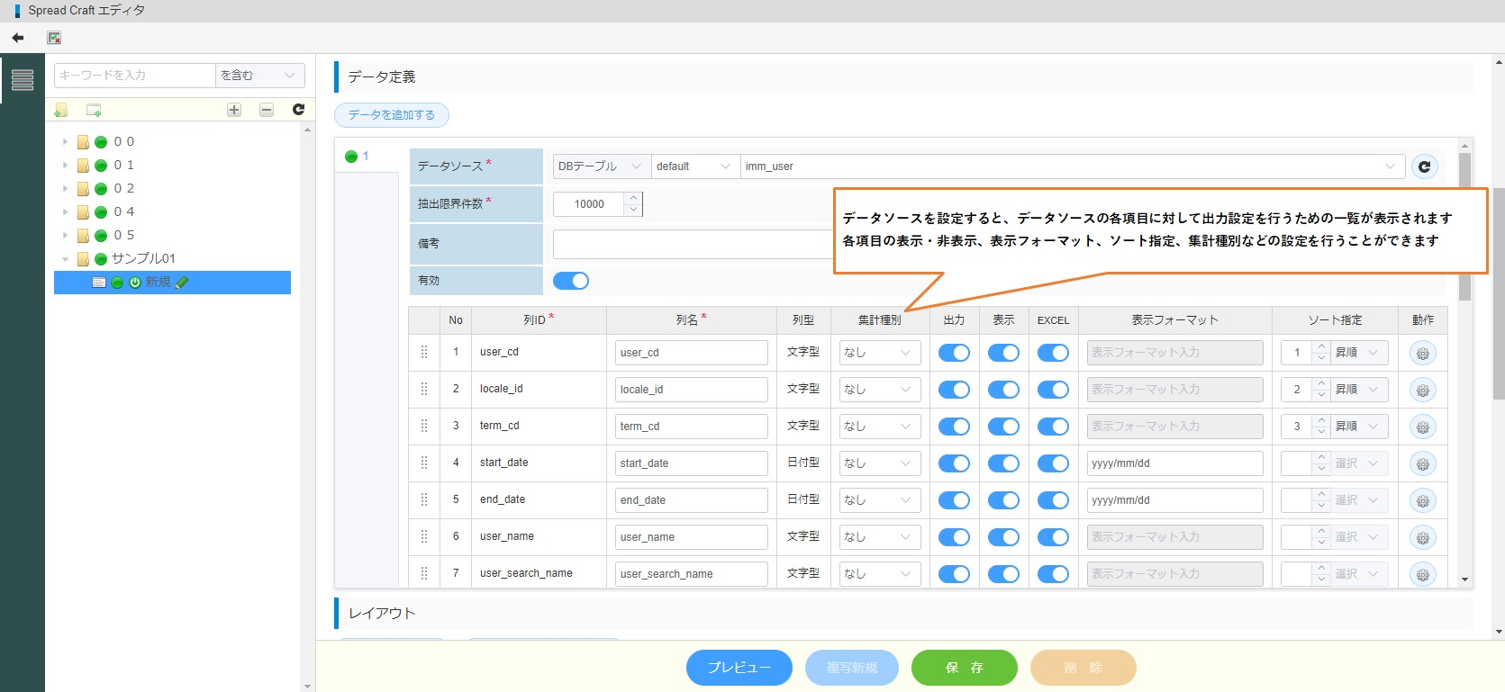Select the 新規 item in the tree
This screenshot has height=692, width=1505.
(x=158, y=283)
